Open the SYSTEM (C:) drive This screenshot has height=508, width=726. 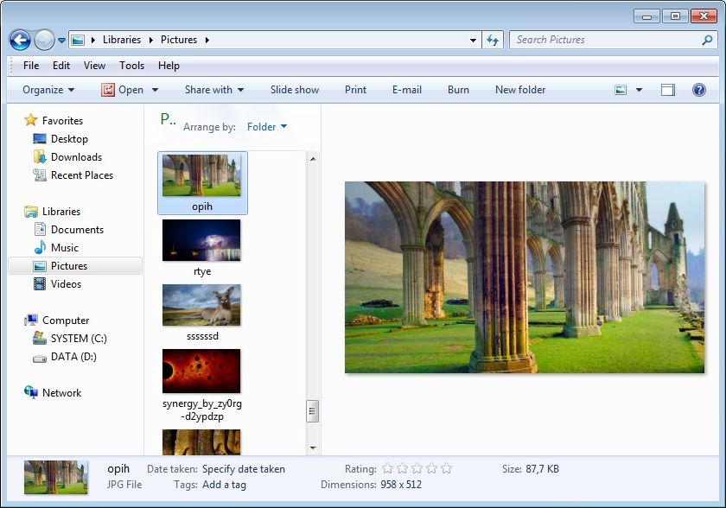[x=78, y=339]
